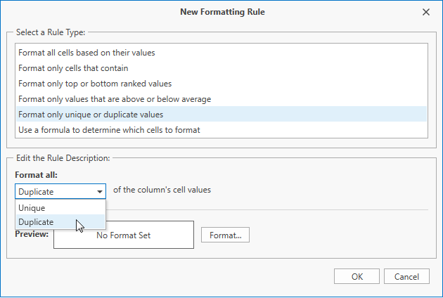Open the Format... dialog button

pyautogui.click(x=225, y=235)
